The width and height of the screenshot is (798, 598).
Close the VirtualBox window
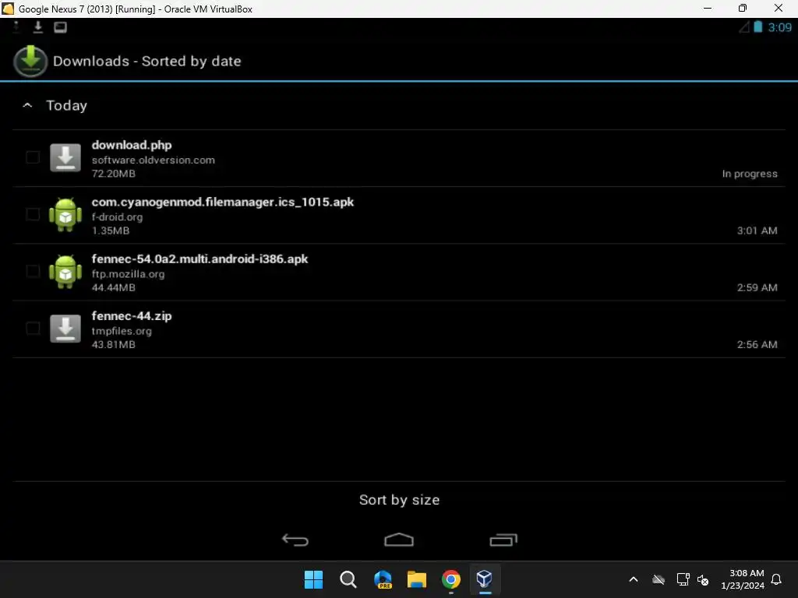779,9
